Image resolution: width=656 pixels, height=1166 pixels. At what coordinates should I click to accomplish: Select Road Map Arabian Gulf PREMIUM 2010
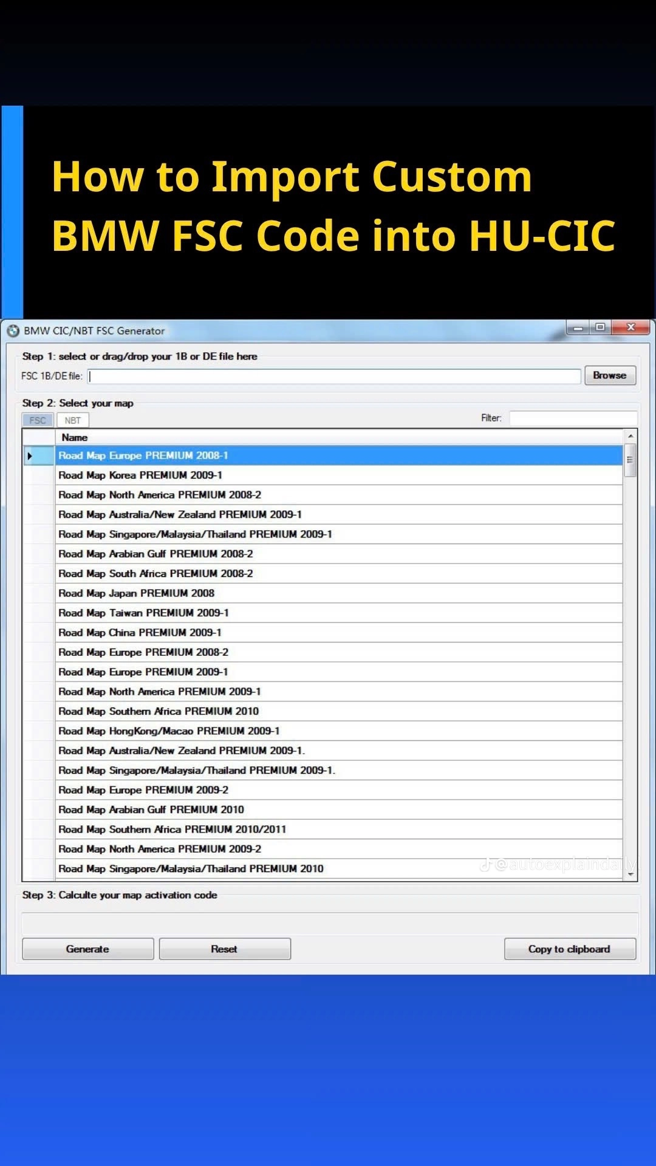[x=339, y=810]
